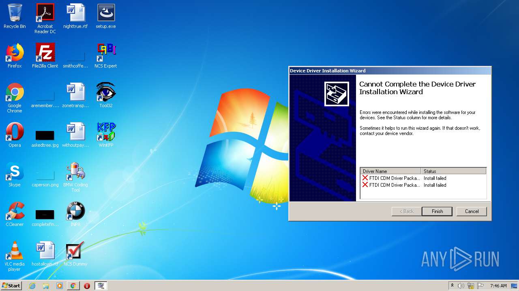Open the network tray icon
This screenshot has height=291, width=519.
[471, 286]
